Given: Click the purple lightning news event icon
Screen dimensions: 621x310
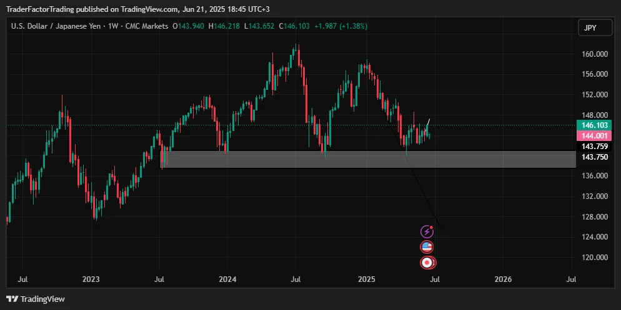Looking at the screenshot, I should [x=427, y=231].
